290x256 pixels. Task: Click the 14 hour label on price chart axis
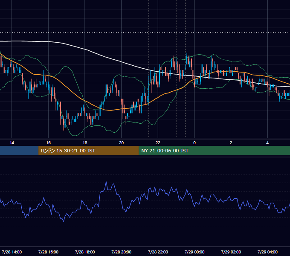(x=12, y=143)
